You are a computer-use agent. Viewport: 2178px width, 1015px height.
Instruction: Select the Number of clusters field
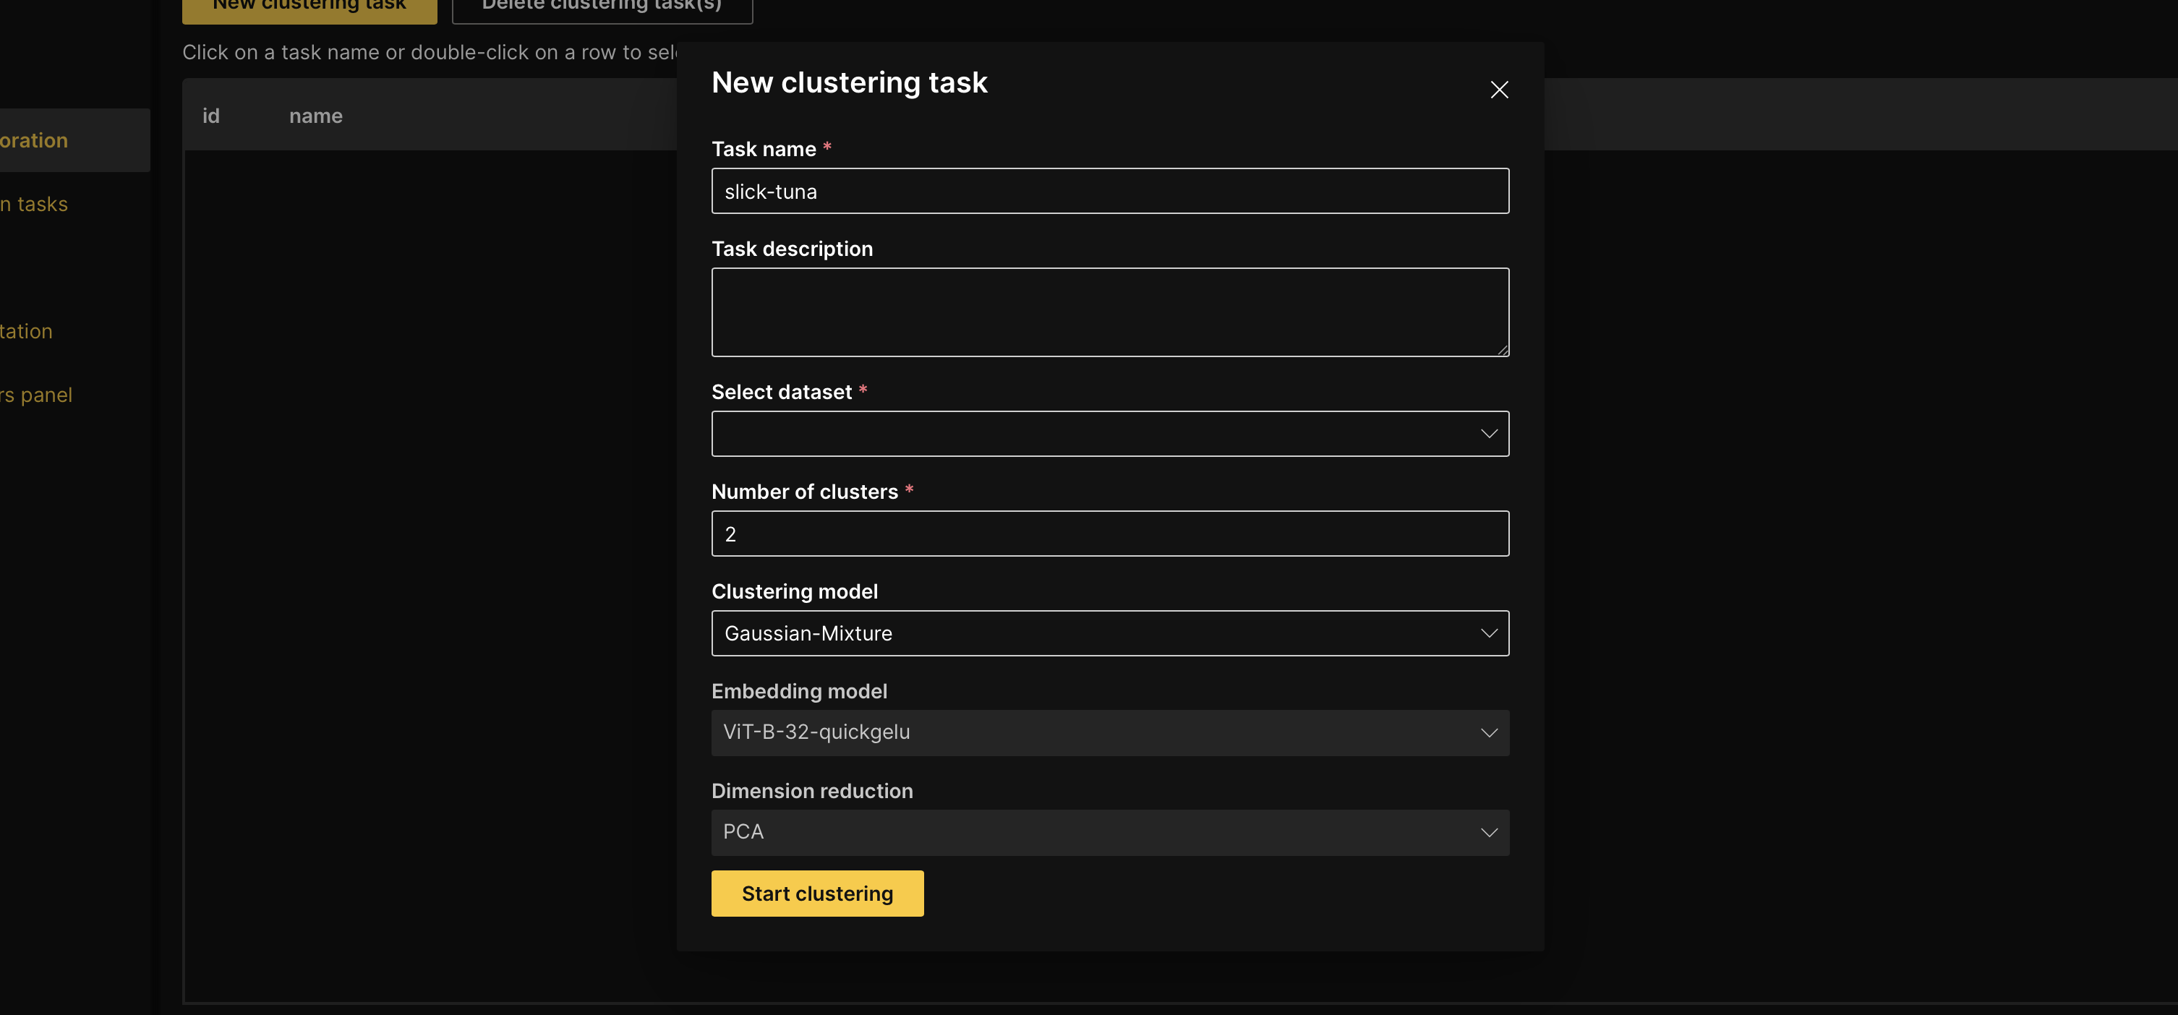click(x=1110, y=534)
